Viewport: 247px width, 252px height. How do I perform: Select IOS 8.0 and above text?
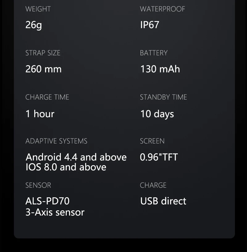point(66,167)
